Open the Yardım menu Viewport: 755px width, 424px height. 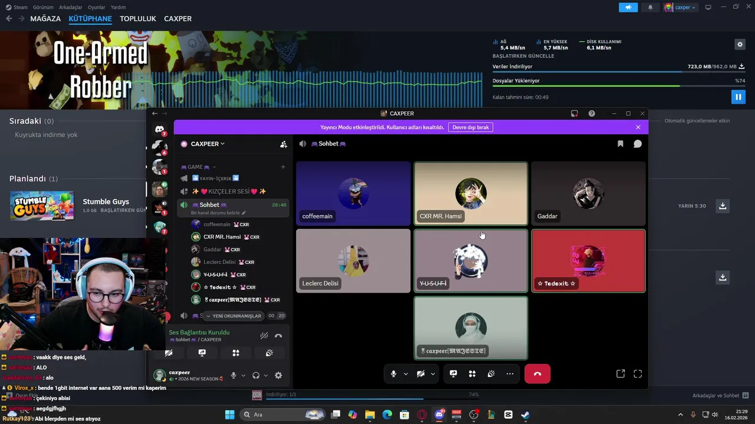pos(119,7)
